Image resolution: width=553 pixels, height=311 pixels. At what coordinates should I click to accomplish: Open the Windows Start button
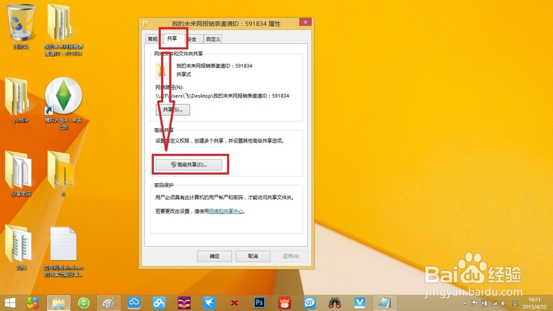[10, 303]
